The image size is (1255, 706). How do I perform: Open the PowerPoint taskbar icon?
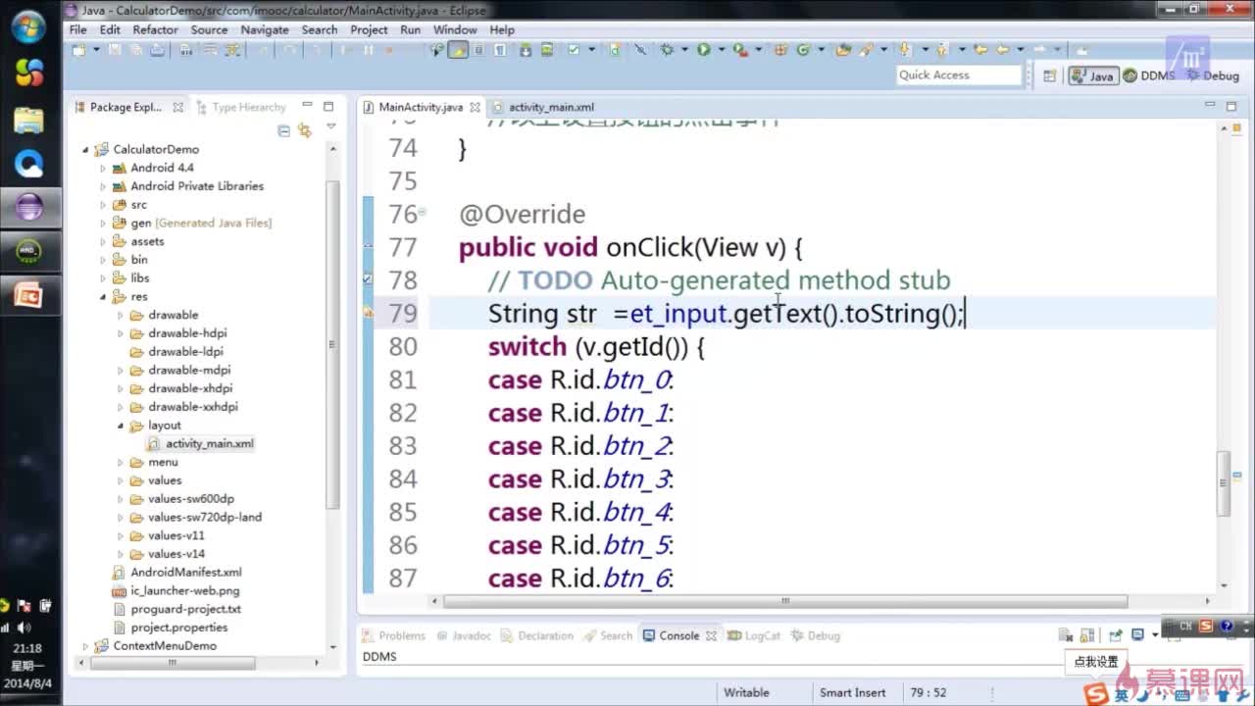click(x=28, y=294)
